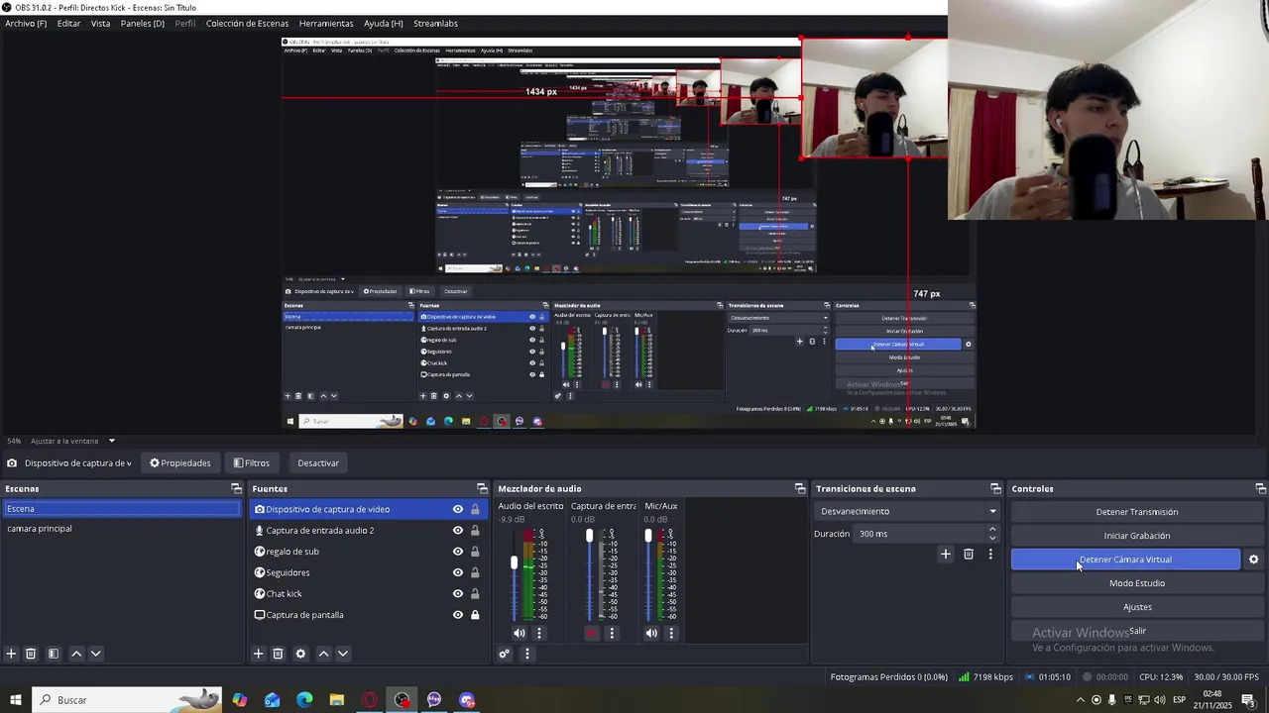Undock the Transiciones de escena panel
Viewport: 1269px width, 713px height.
tap(995, 488)
